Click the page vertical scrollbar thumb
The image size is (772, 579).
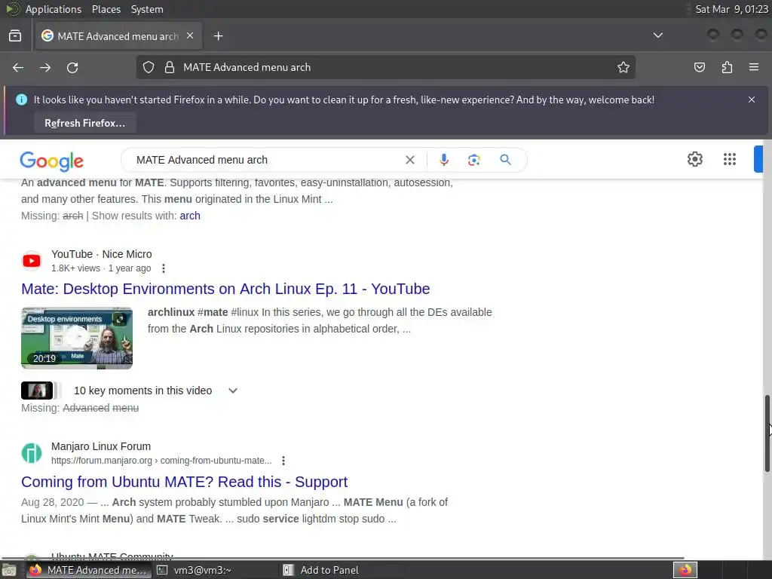pos(767,433)
